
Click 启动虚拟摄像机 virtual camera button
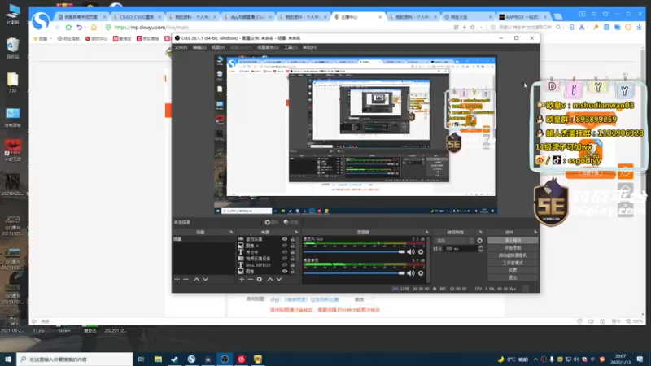[513, 255]
